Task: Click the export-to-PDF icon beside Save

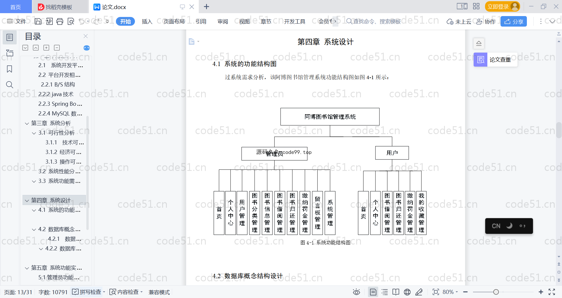Action: click(49, 21)
